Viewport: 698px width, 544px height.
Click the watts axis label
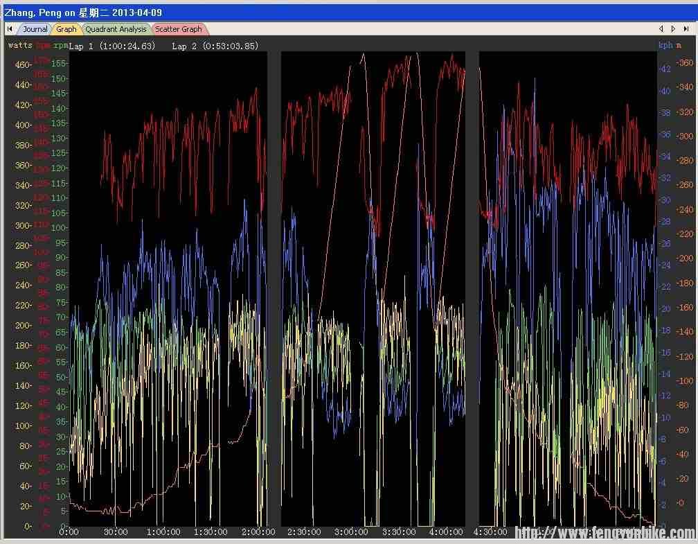(x=20, y=45)
